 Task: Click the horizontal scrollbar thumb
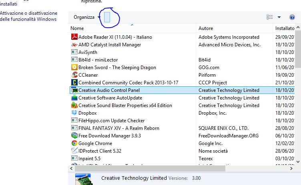(x=150, y=169)
